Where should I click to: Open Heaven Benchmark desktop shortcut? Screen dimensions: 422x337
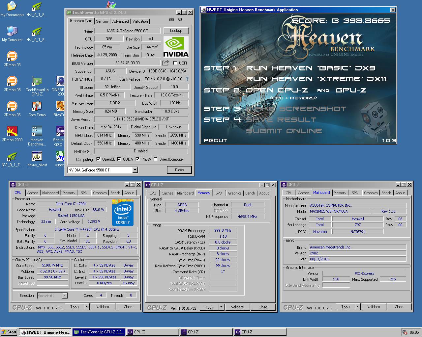pyautogui.click(x=37, y=136)
